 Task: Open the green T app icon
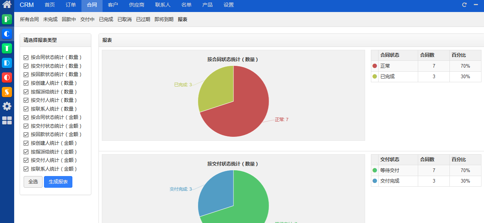7,48
